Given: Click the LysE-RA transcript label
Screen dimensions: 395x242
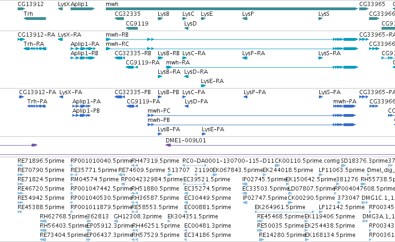Looking at the screenshot, I should pos(212,81).
